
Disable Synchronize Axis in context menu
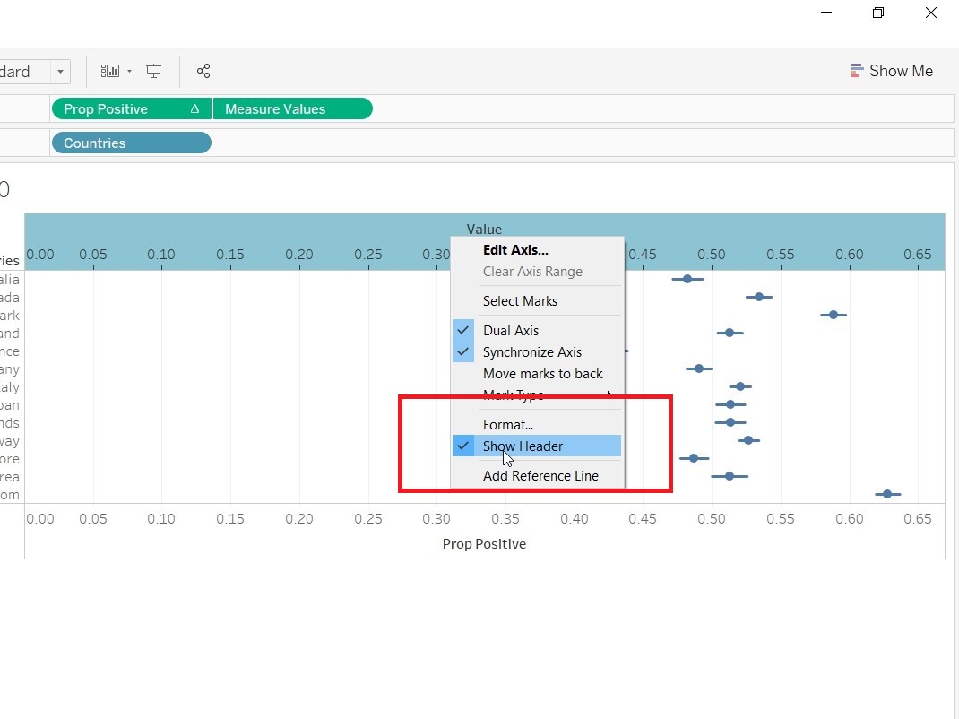coord(531,352)
